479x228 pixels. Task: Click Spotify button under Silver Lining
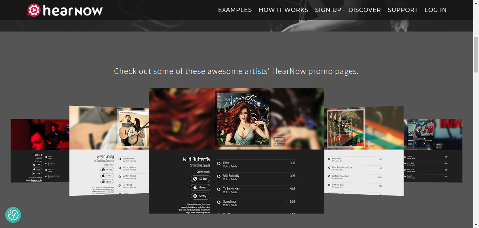[107, 181]
